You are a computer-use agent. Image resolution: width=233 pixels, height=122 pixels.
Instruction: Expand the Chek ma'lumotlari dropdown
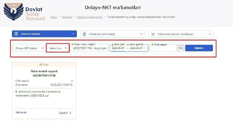coord(45,34)
